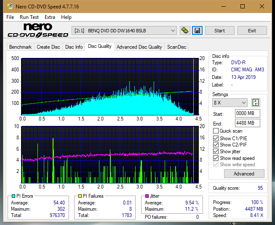This screenshot has width=275, height=225.
Task: Click the yellow PI Failures legend swatch
Action: 80,196
